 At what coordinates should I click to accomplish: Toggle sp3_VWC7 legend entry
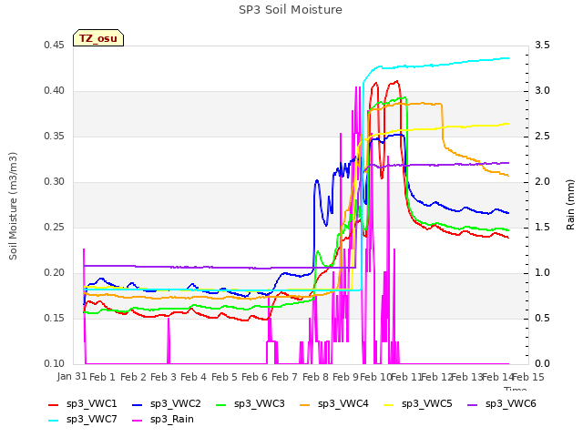click(83, 419)
